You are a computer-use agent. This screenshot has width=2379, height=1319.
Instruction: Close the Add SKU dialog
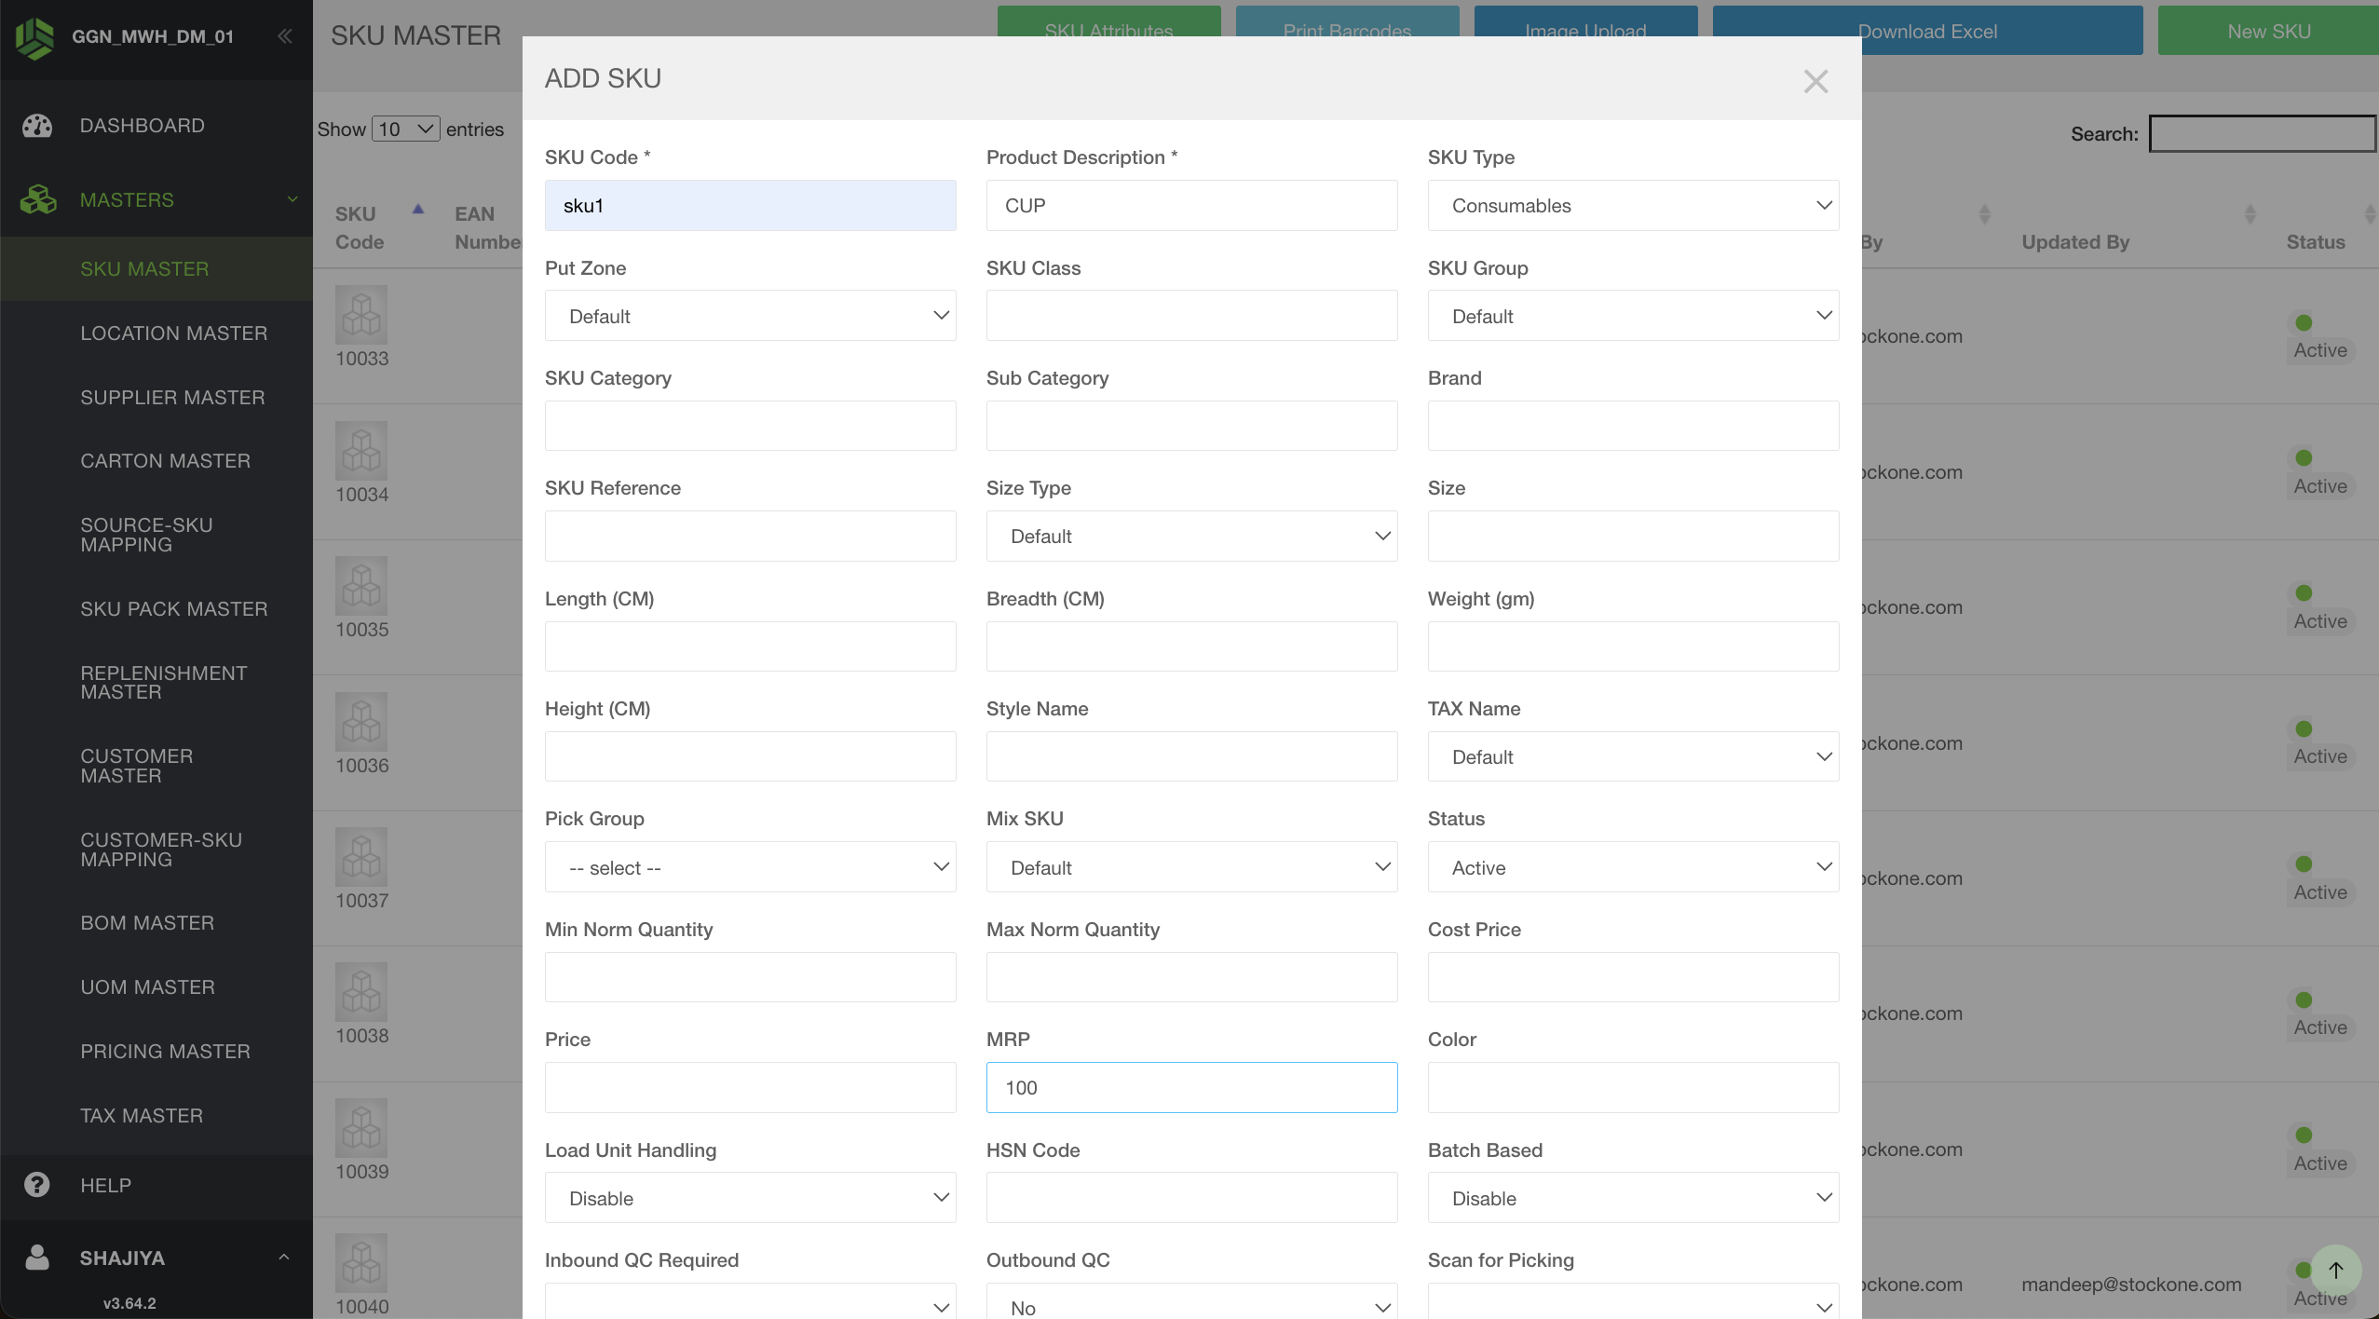point(1815,81)
